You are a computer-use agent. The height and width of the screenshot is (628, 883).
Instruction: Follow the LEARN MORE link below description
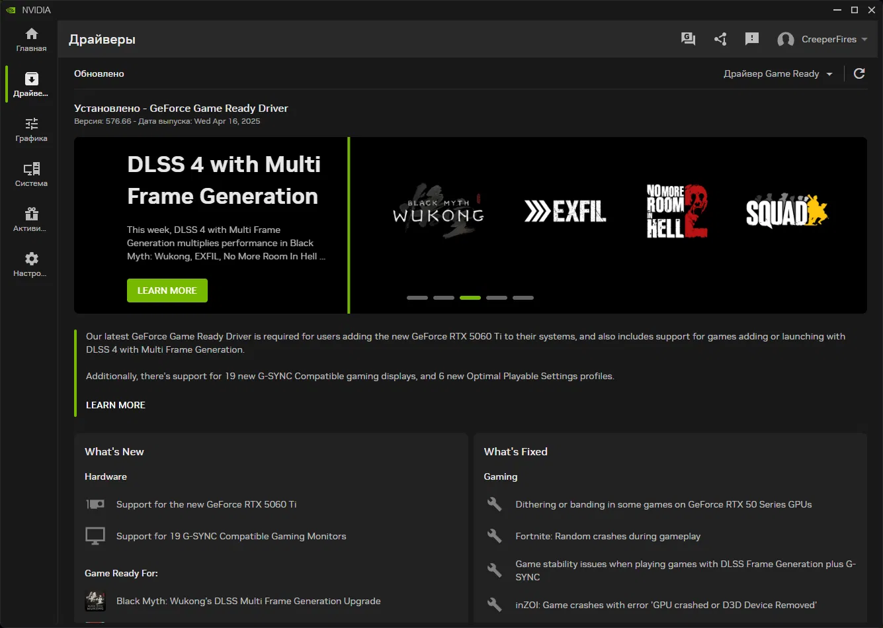pos(116,405)
